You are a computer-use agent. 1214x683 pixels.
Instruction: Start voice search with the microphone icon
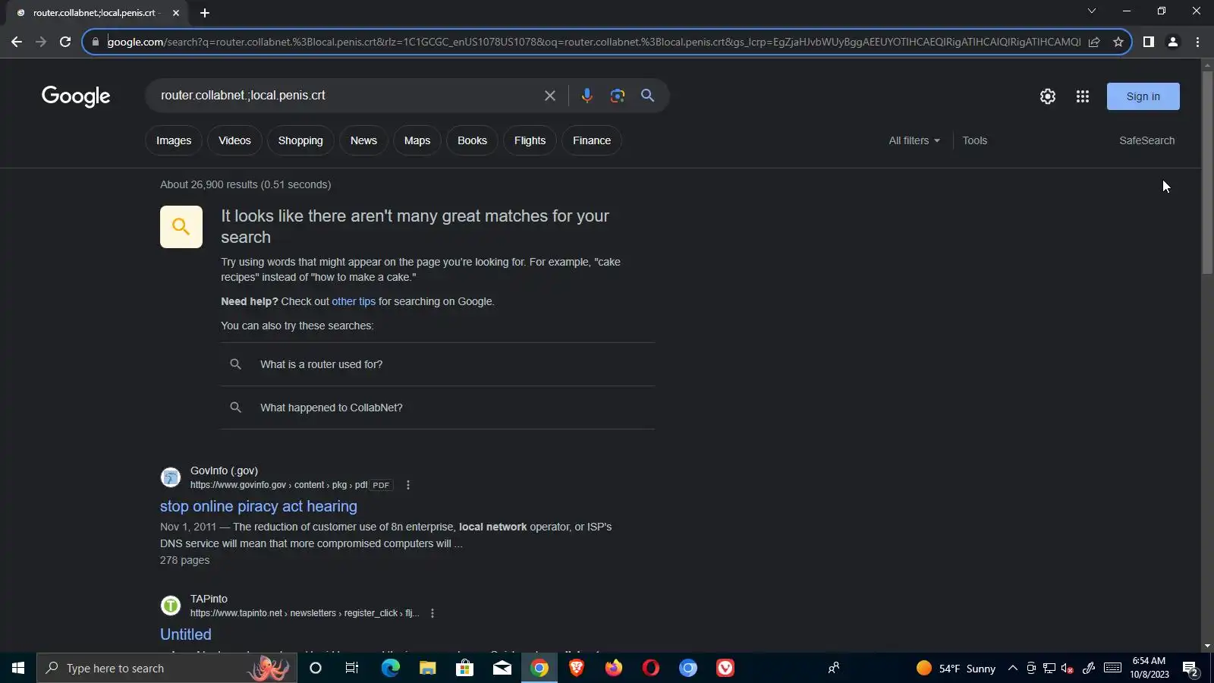pos(587,96)
